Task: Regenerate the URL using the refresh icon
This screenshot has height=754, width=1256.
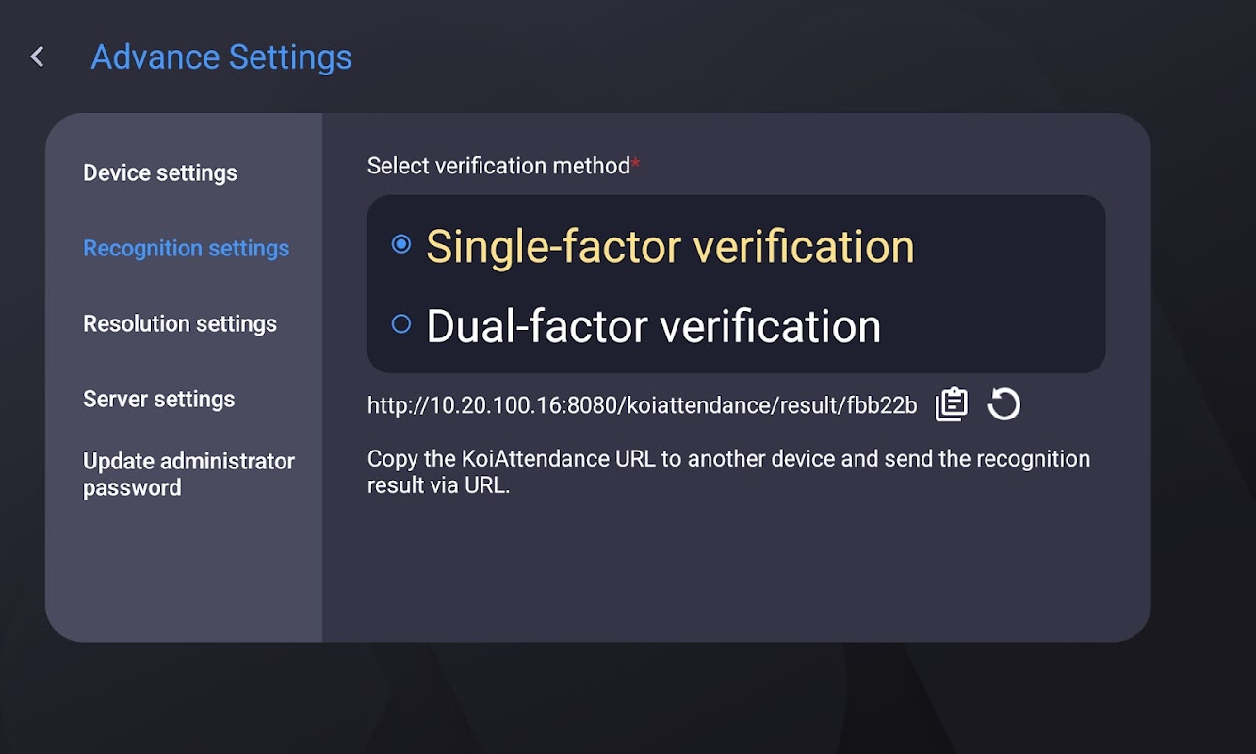Action: pos(1003,404)
